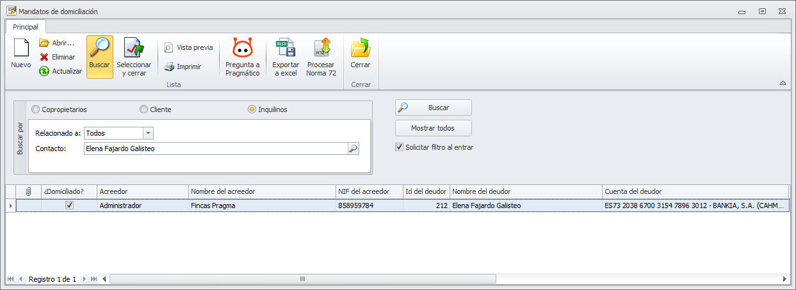Select the Fincas Pragma cell
Image resolution: width=796 pixels, height=290 pixels.
pos(261,205)
